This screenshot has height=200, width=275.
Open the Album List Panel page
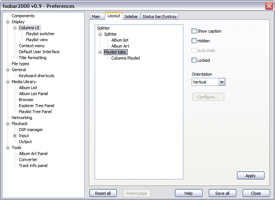point(33,94)
